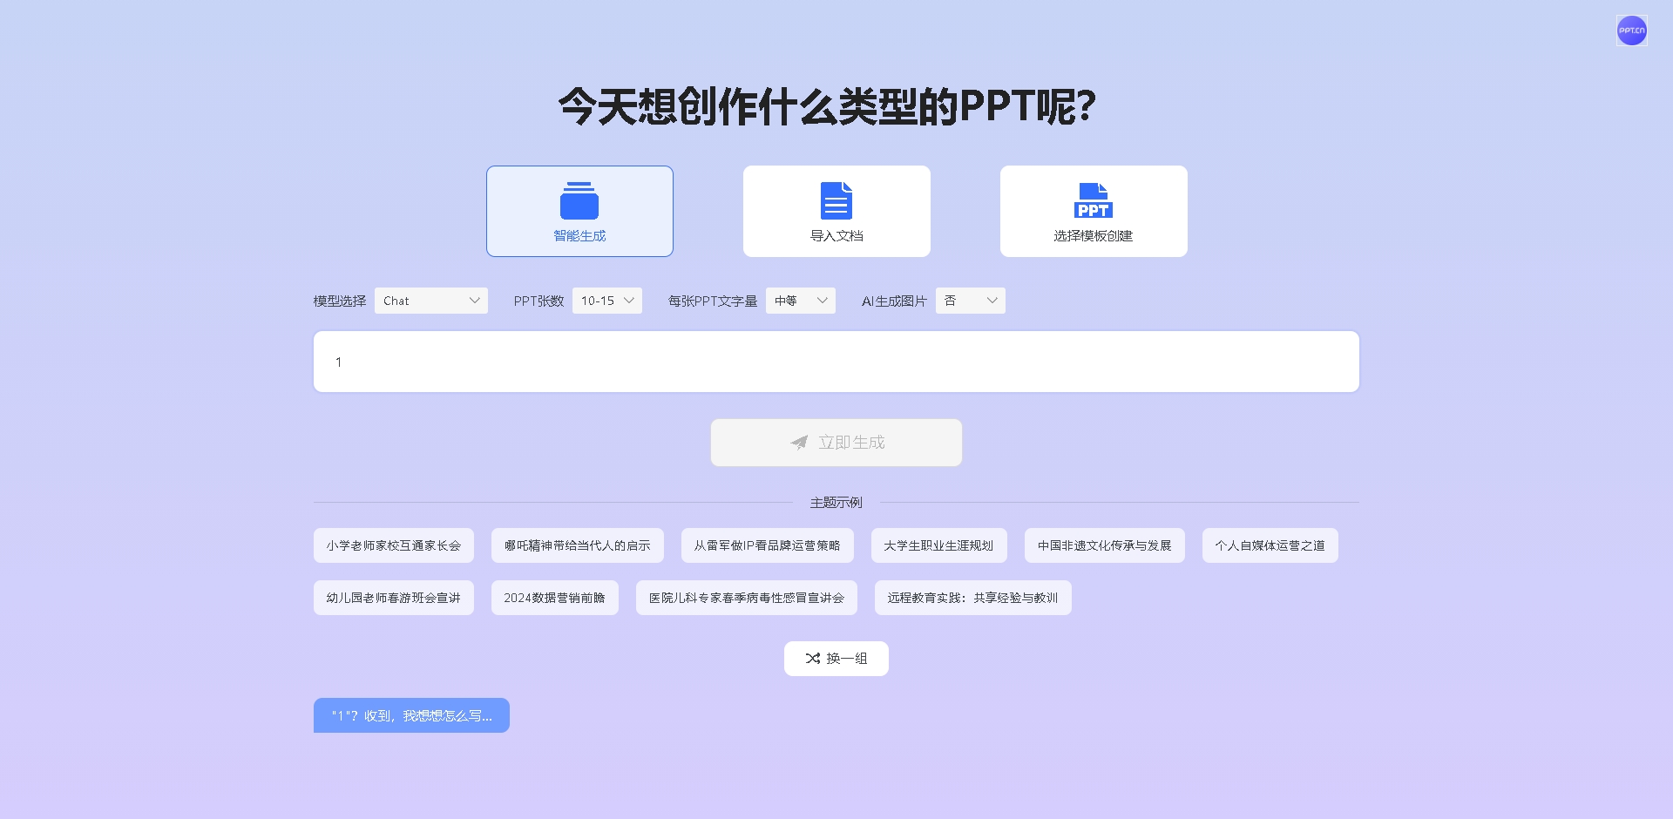This screenshot has width=1673, height=819.
Task: Focus the topic text input field
Action: [x=836, y=362]
